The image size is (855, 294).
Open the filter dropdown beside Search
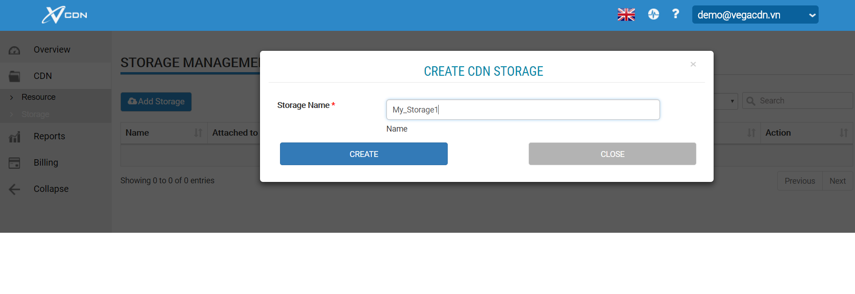coord(726,101)
